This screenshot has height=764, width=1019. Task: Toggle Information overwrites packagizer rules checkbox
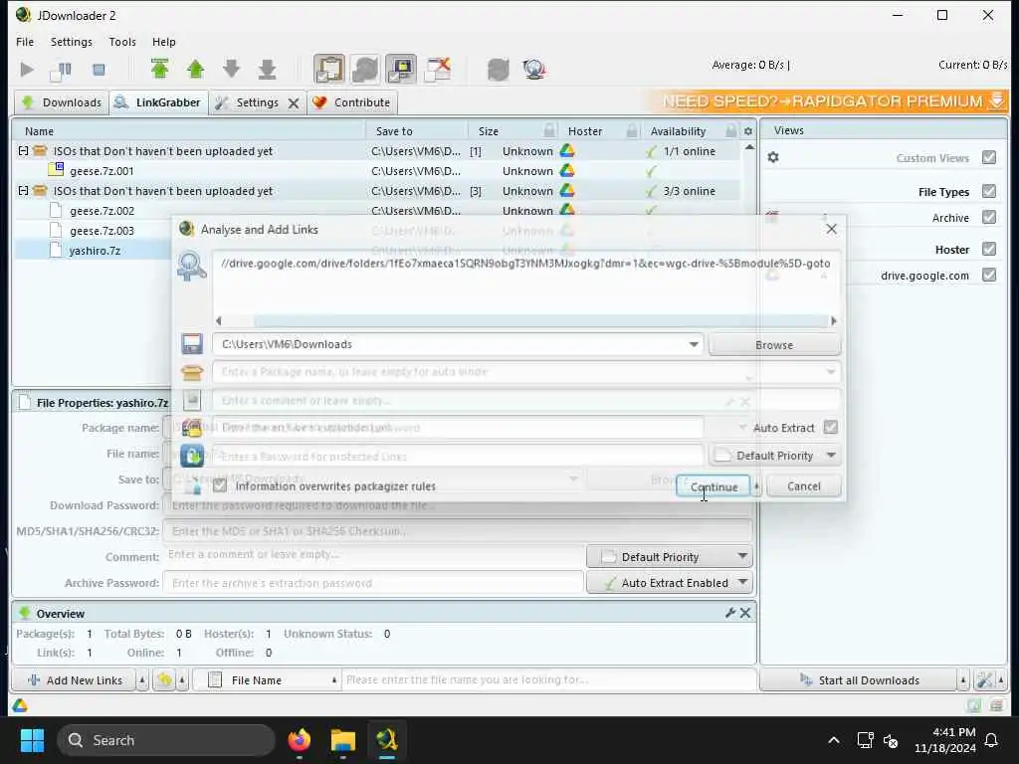point(220,485)
